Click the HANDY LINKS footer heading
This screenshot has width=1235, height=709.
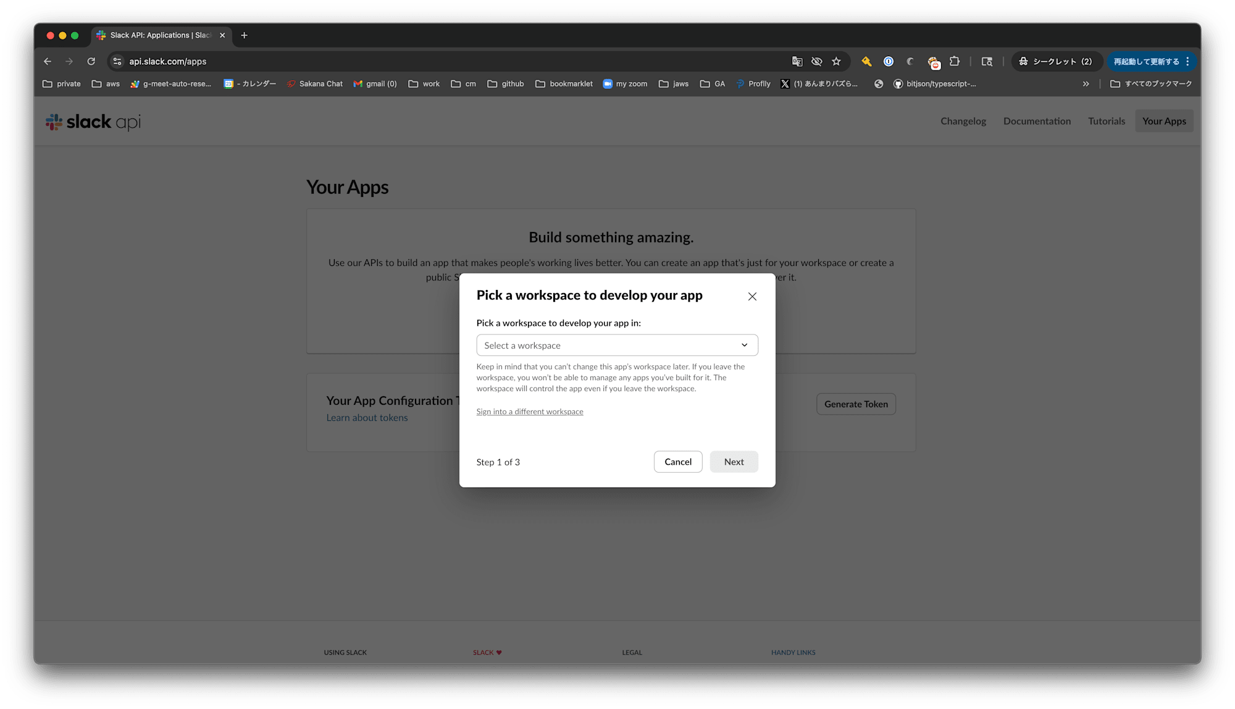click(793, 652)
